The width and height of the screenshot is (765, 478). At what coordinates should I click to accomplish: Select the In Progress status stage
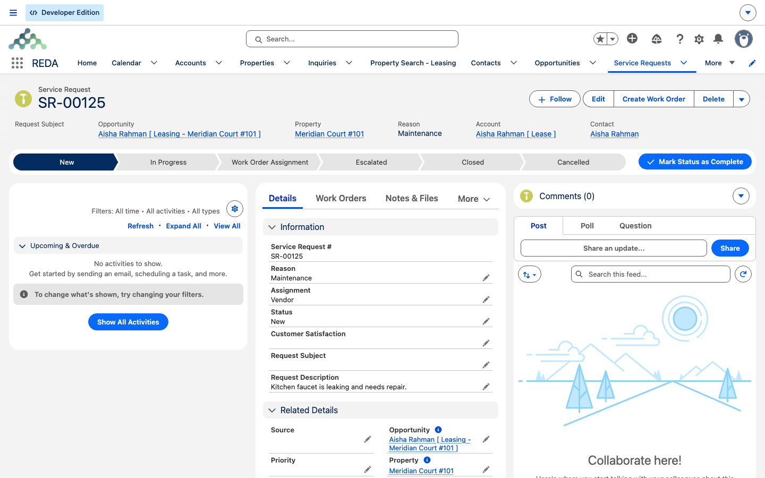(168, 162)
